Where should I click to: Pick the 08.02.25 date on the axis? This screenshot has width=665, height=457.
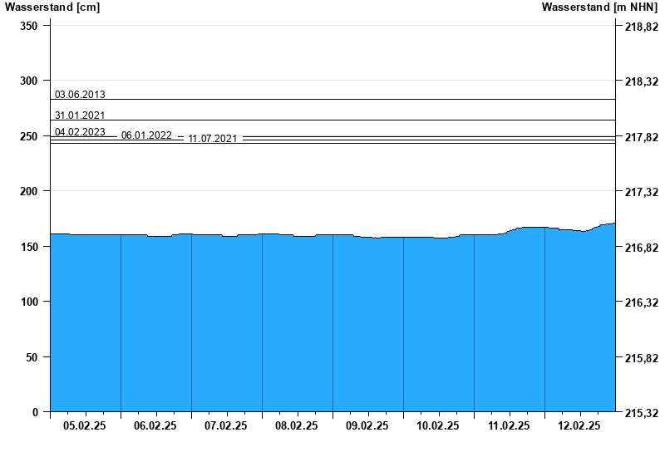click(x=297, y=425)
